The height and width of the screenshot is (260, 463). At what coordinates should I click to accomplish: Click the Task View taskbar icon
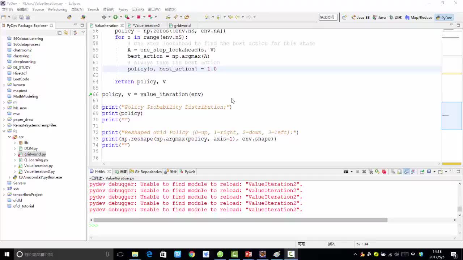(x=120, y=254)
